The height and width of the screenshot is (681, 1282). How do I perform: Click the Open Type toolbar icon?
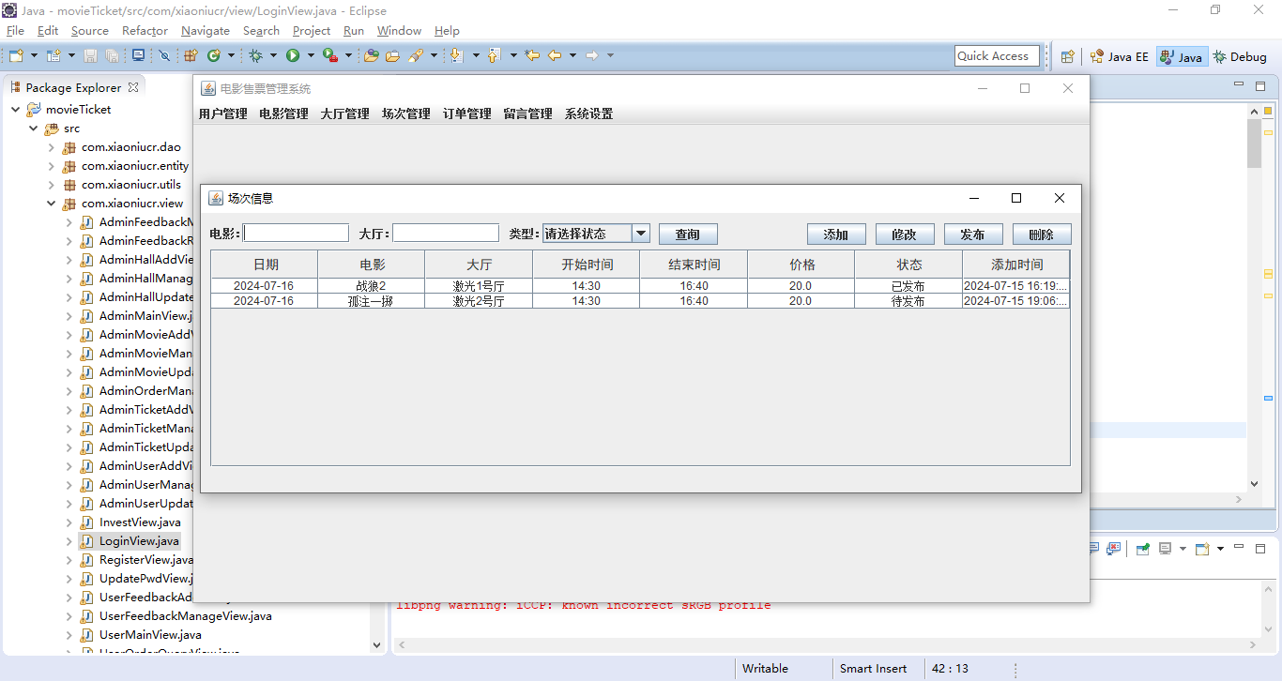pos(371,55)
